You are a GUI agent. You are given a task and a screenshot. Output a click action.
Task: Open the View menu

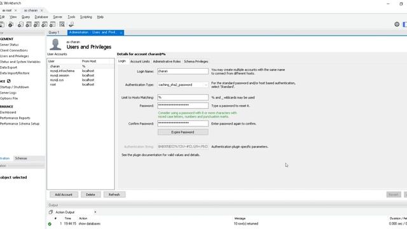pyautogui.click(x=13, y=17)
